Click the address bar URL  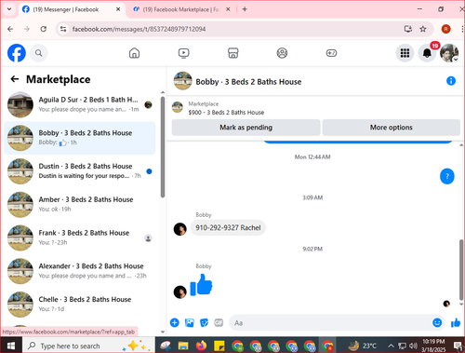pos(139,29)
